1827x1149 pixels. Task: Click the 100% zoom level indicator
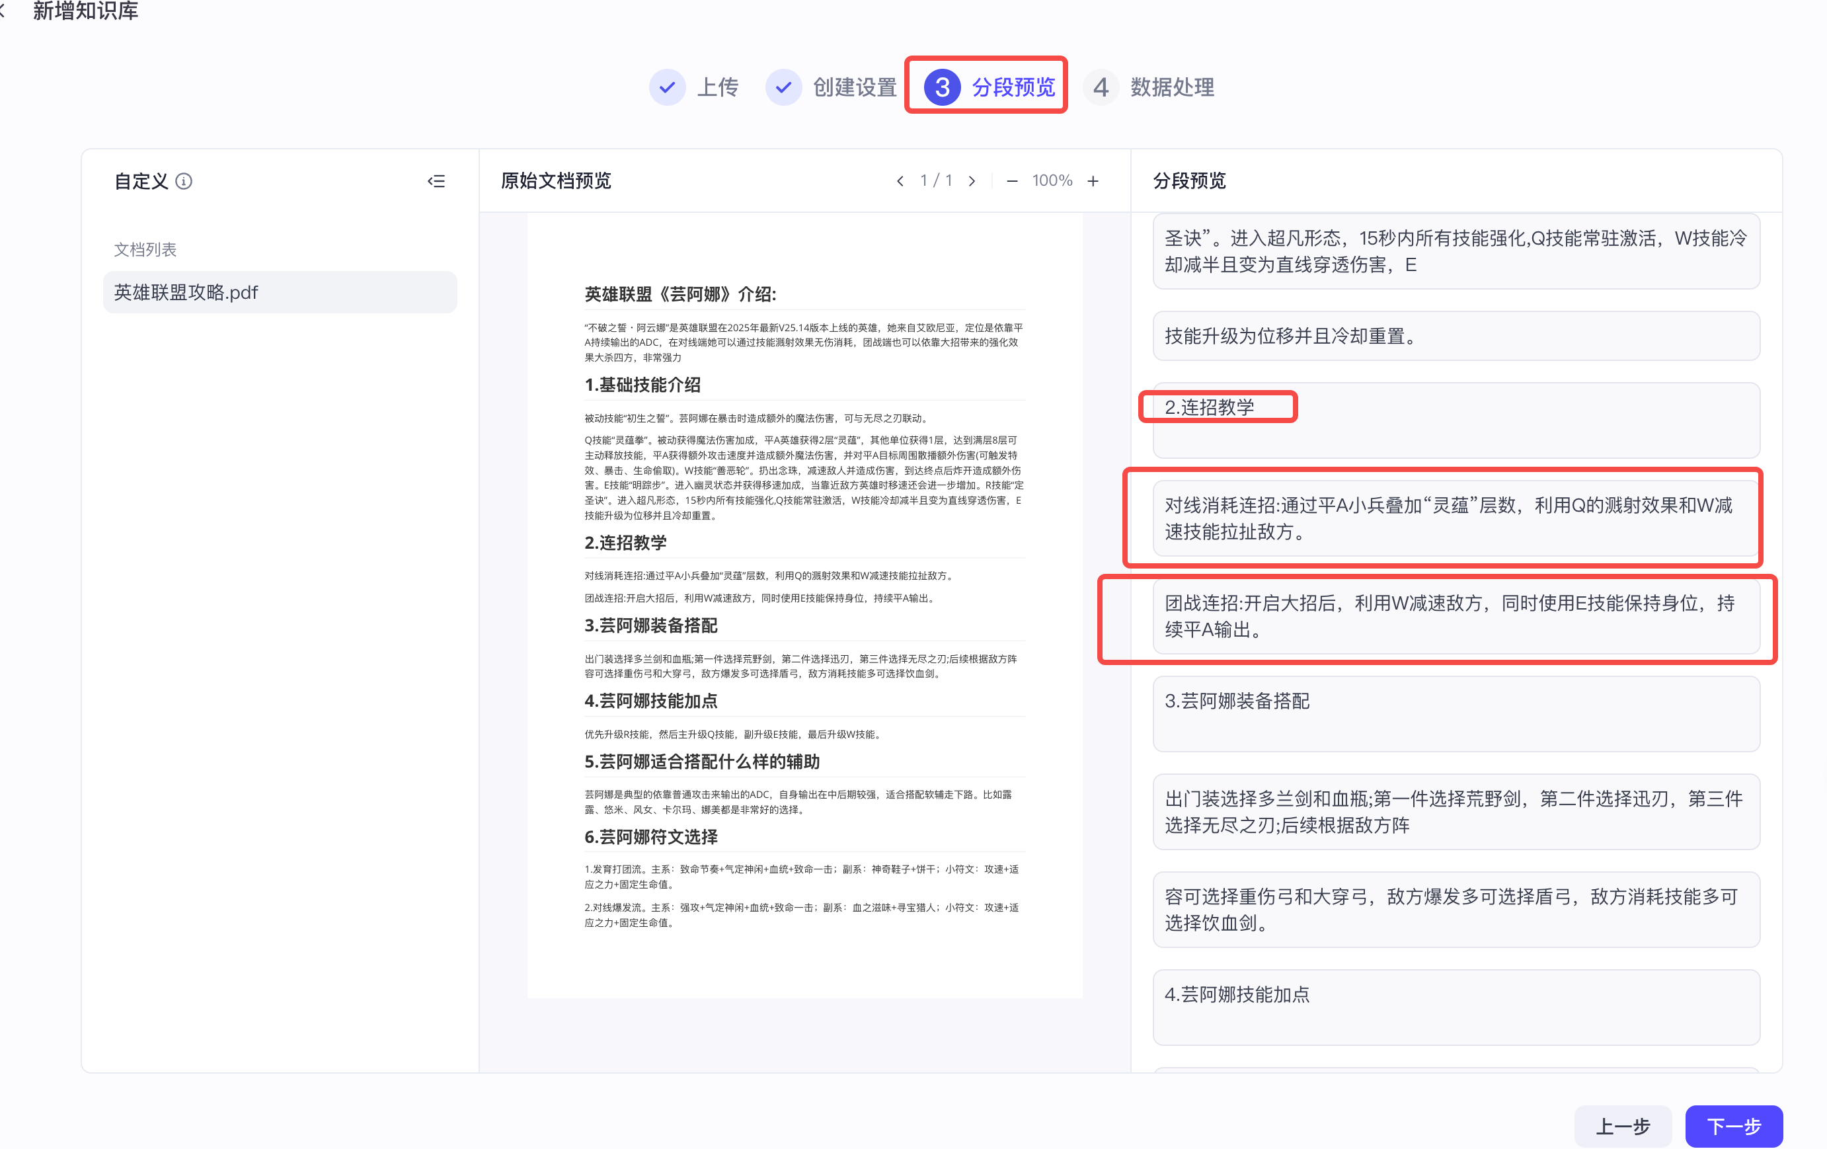tap(1052, 180)
